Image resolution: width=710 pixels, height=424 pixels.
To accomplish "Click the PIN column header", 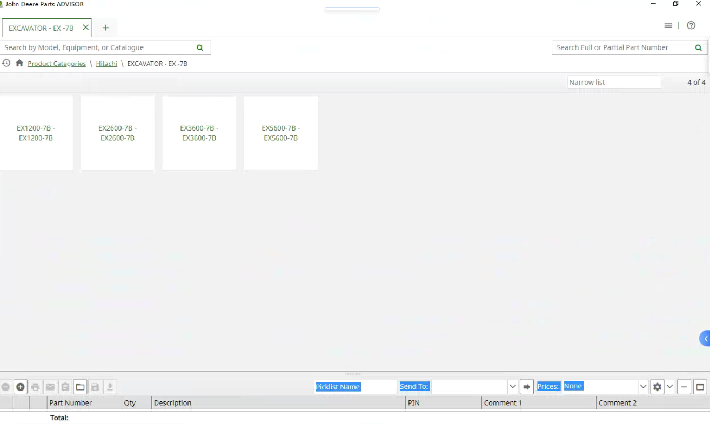I will [444, 403].
